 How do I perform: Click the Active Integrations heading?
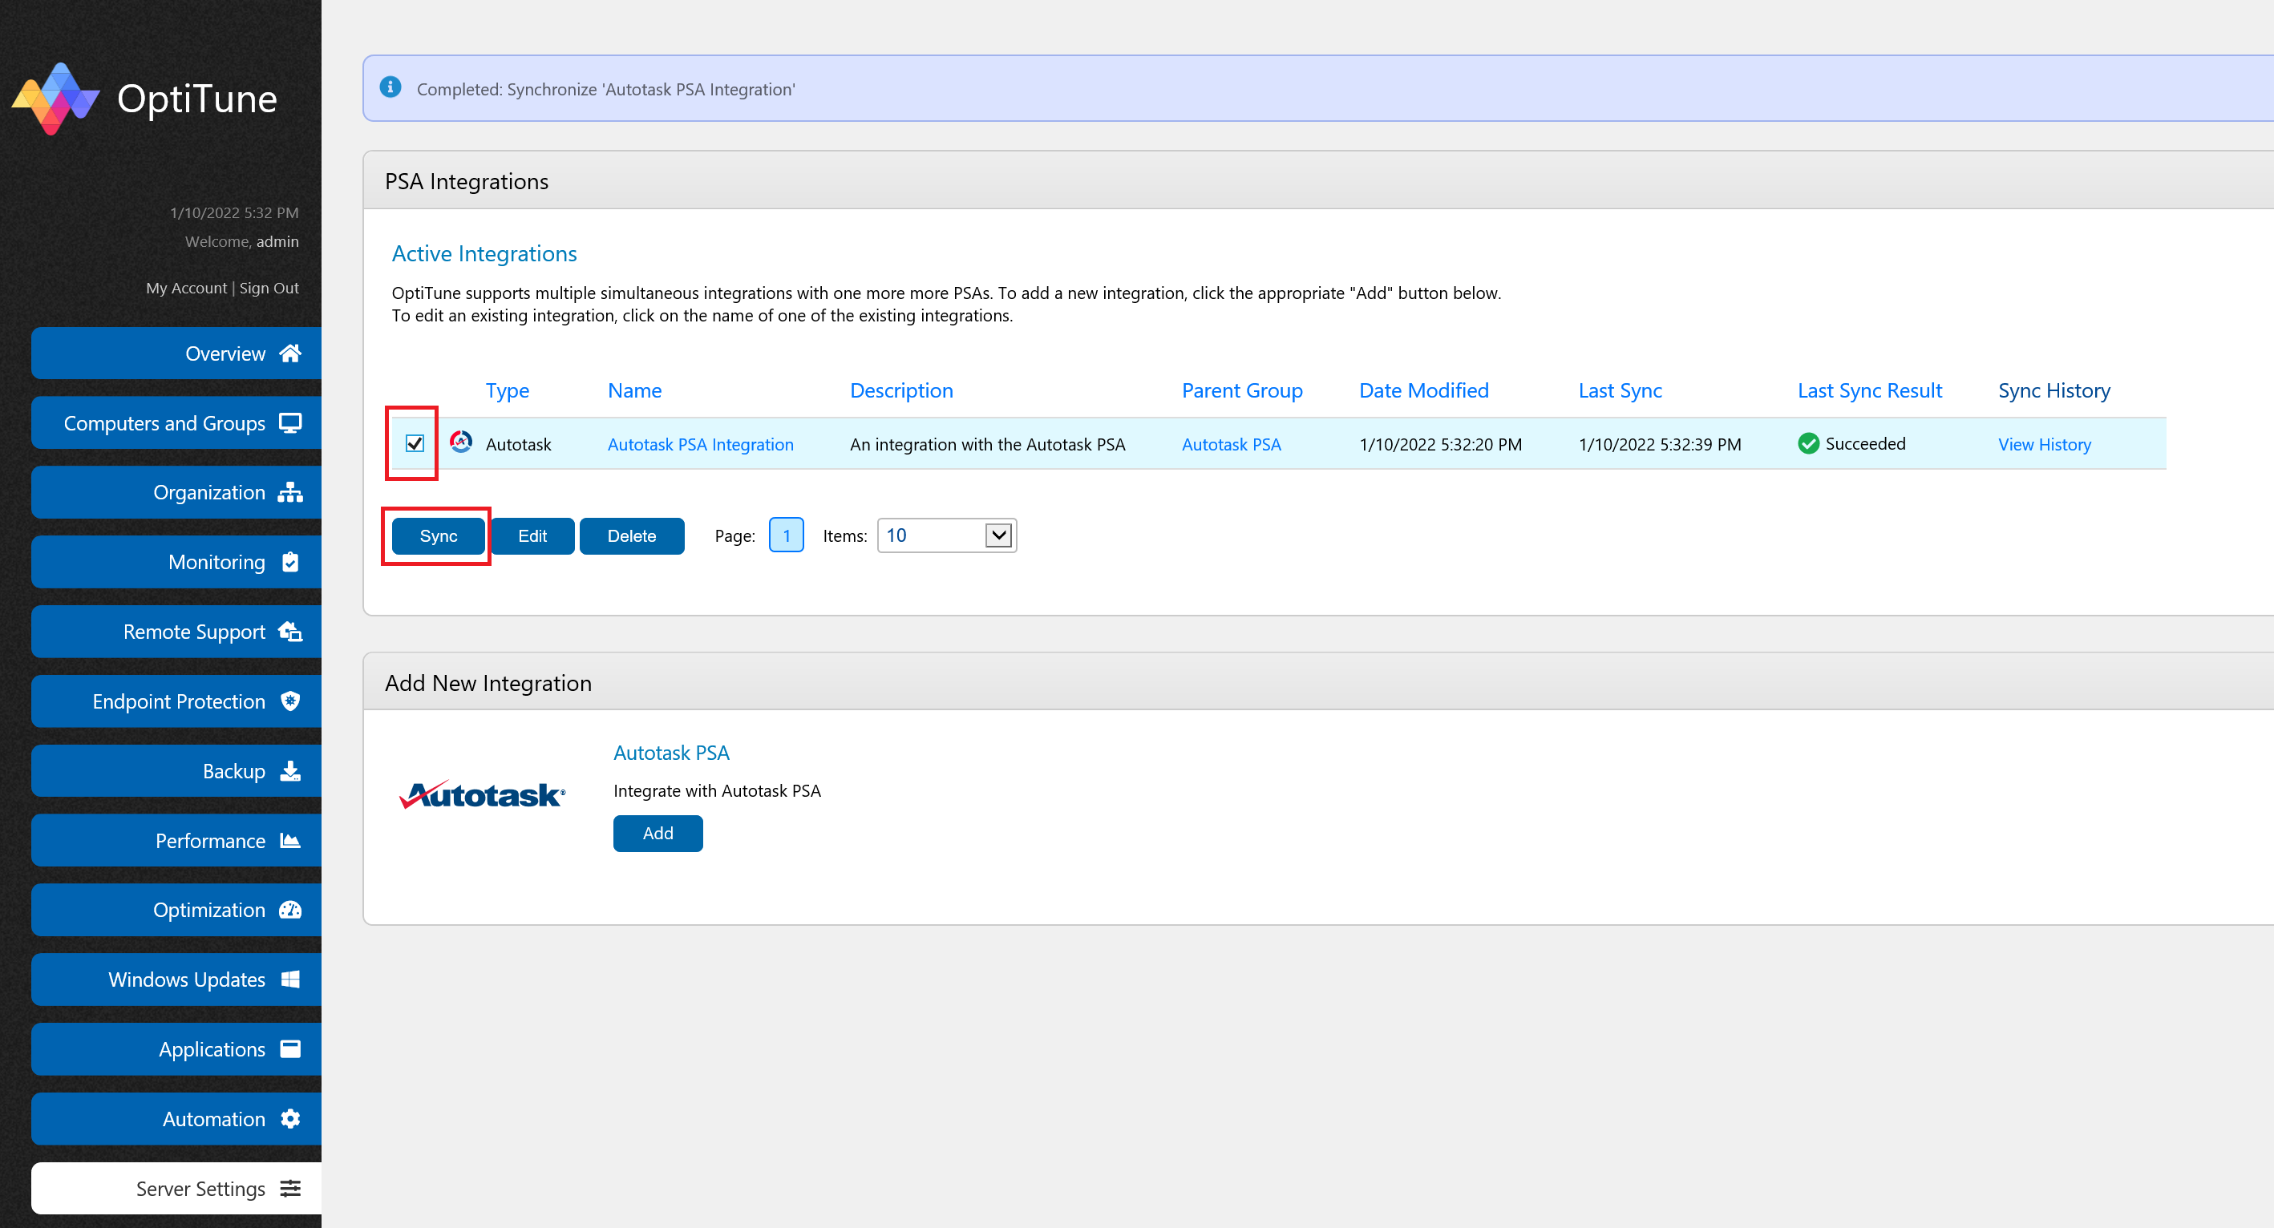pyautogui.click(x=484, y=254)
